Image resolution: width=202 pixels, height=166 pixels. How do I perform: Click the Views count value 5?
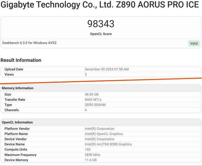pos(86,74)
